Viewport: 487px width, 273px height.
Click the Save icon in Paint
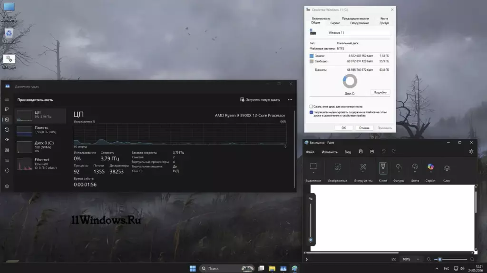pyautogui.click(x=360, y=152)
